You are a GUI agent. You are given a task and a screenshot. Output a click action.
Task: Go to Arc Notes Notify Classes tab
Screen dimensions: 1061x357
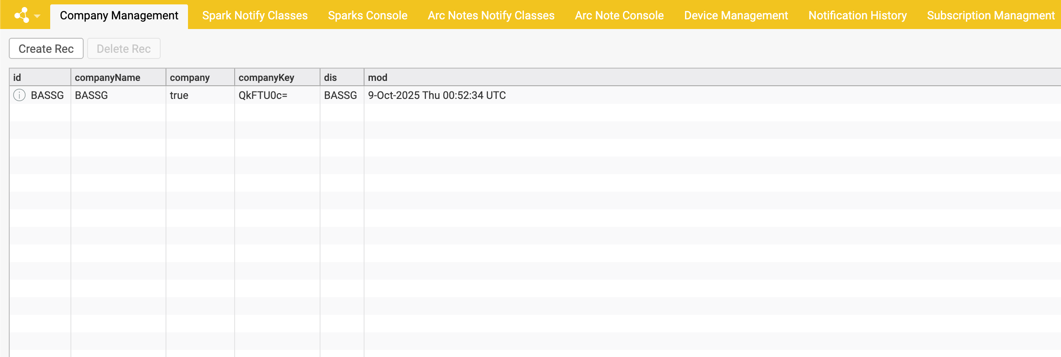pos(491,15)
